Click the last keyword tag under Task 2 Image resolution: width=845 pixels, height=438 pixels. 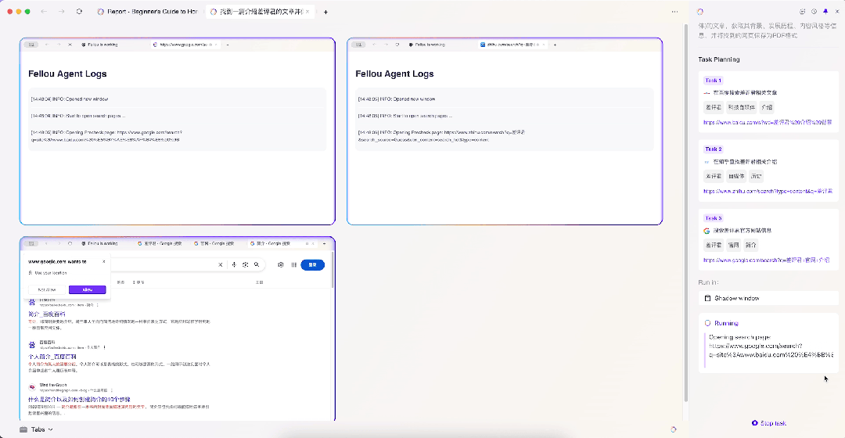pos(756,176)
